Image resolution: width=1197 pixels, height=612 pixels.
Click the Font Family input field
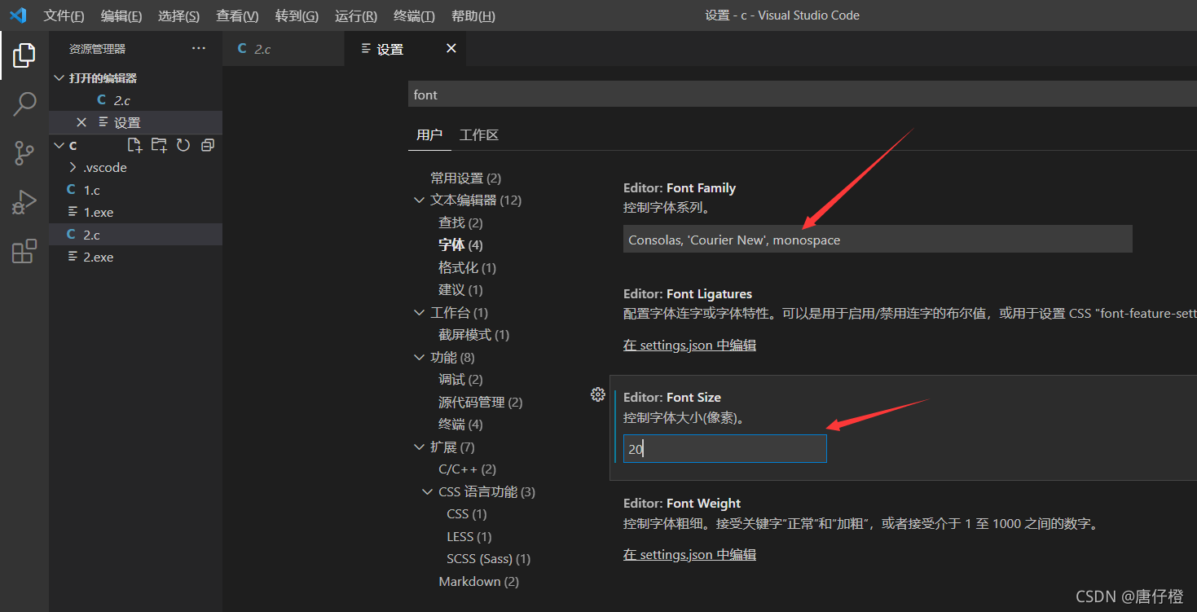pos(878,240)
